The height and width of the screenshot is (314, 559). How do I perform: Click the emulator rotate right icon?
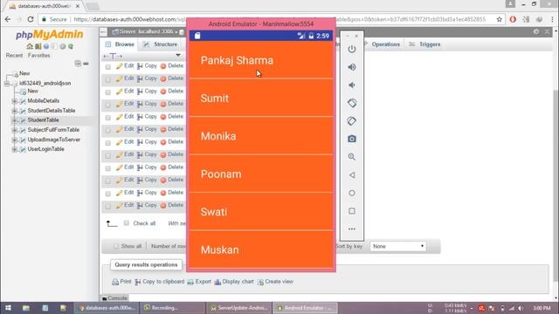click(x=351, y=121)
